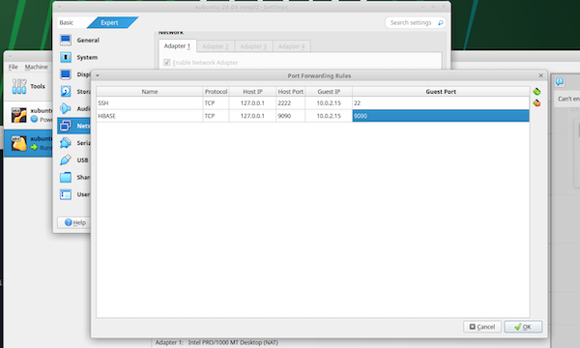Add a new port forwarding rule
The height and width of the screenshot is (348, 580).
pos(536,91)
